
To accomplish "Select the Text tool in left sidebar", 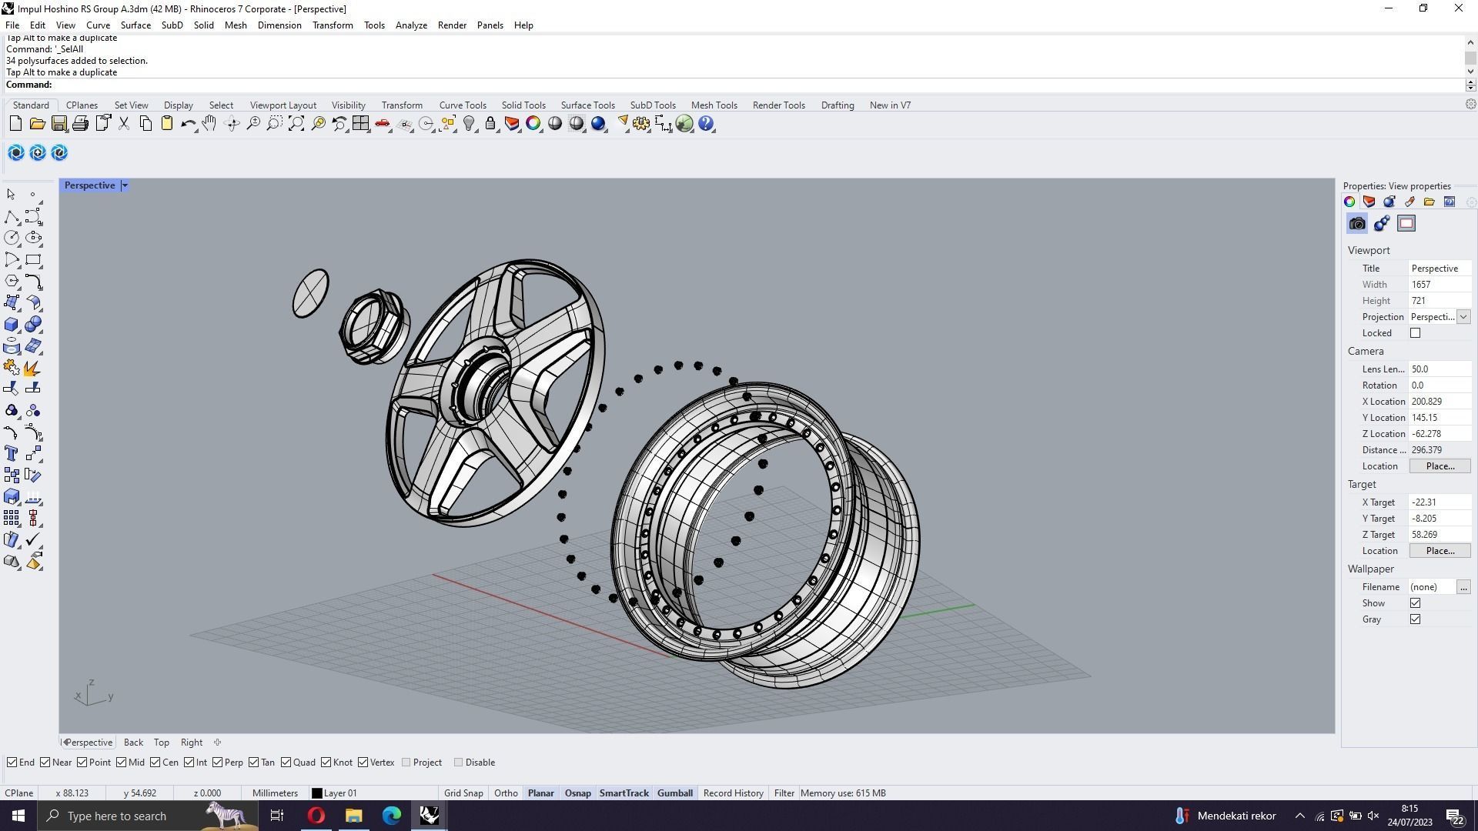I will [x=12, y=453].
